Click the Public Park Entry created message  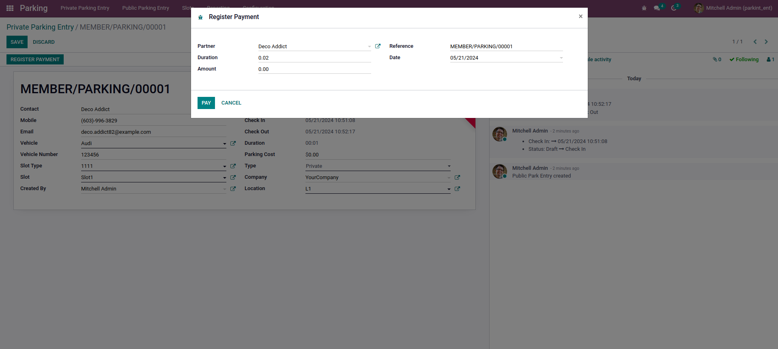(542, 176)
